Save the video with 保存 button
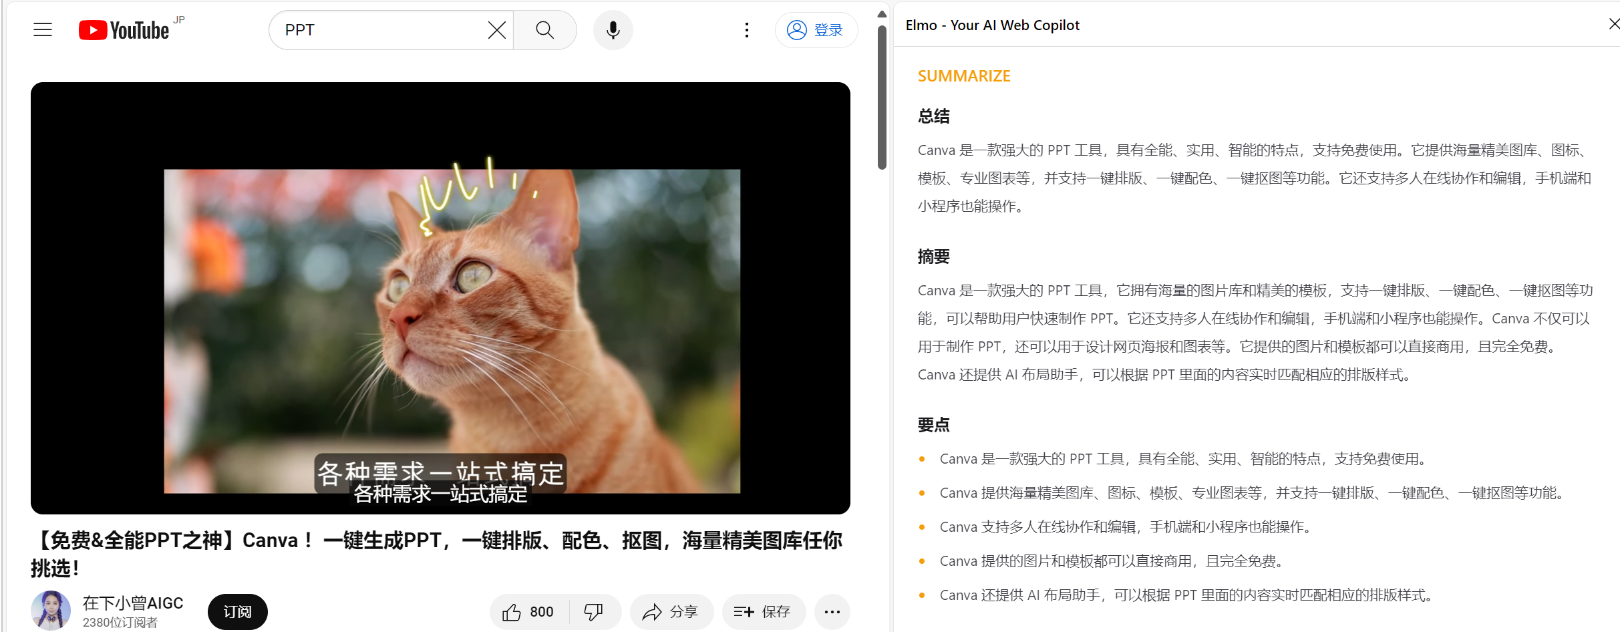Viewport: 1620px width, 632px height. [763, 612]
